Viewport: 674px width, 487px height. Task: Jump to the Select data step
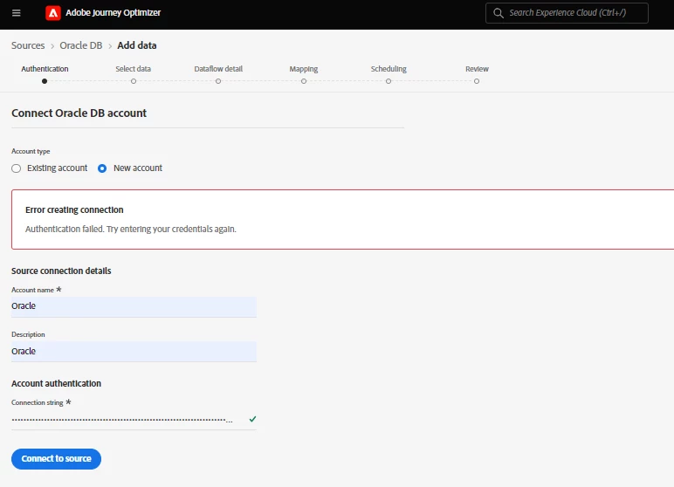pyautogui.click(x=134, y=73)
